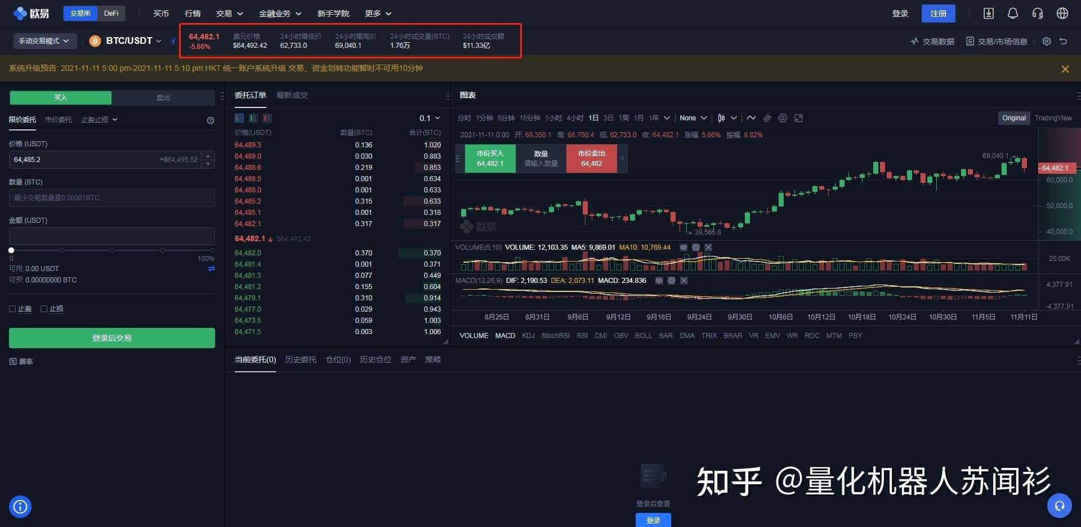
Task: Select 市价委托 market order tab
Action: 59,120
